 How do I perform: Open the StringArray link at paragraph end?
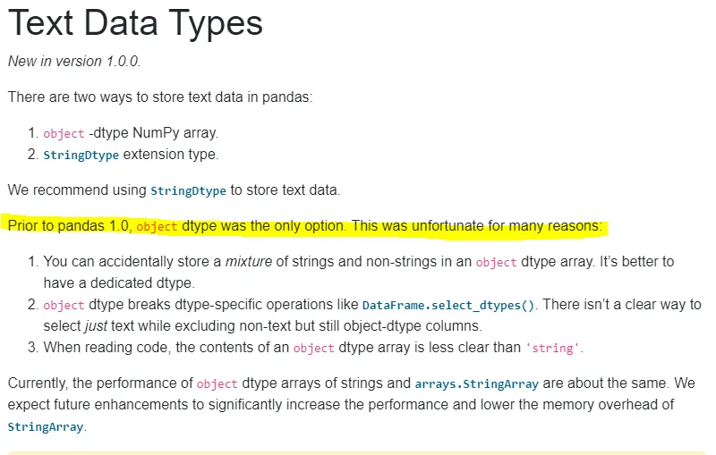click(46, 426)
